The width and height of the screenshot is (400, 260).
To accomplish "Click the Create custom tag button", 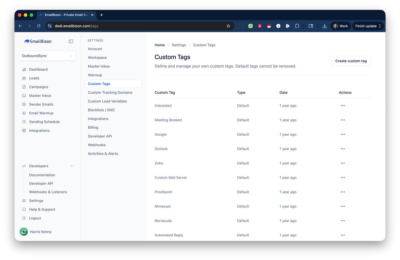I will 351,61.
